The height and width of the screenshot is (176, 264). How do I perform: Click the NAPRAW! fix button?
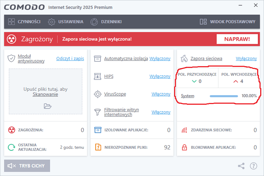[x=237, y=39]
